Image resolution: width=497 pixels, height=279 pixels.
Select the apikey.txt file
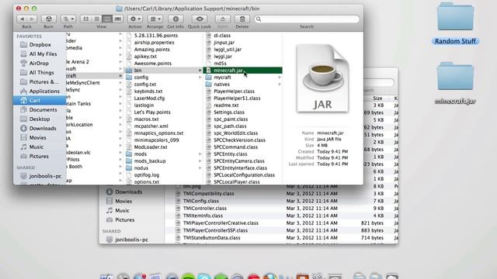(145, 57)
